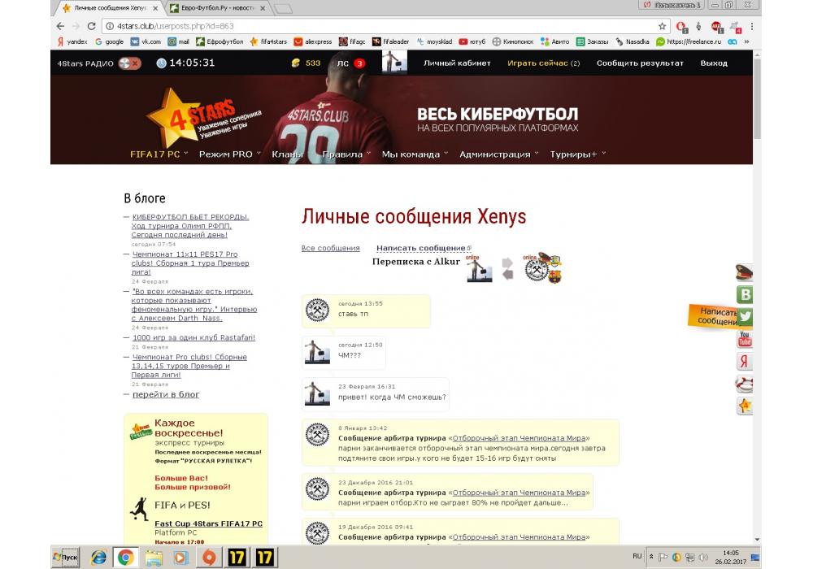Viewport: 813px width, 569px height.
Task: Click the gold coins balance 533
Action: [x=306, y=63]
